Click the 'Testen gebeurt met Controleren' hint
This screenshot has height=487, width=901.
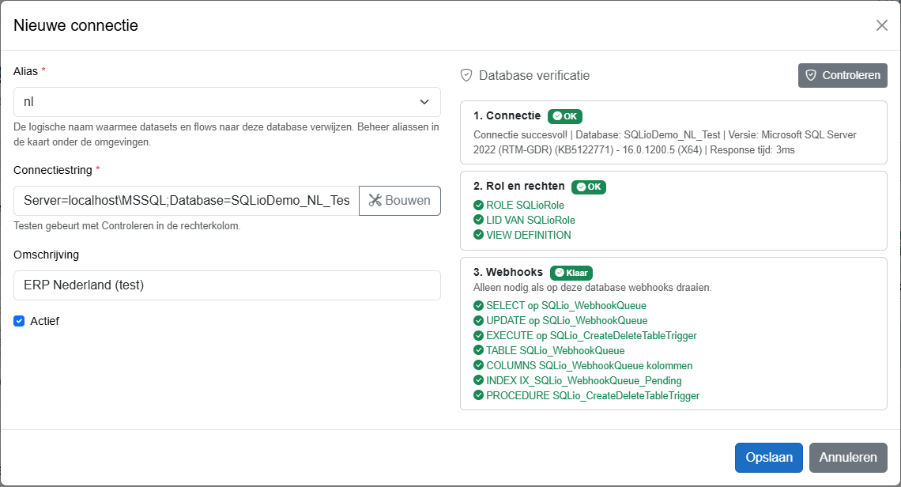click(127, 226)
